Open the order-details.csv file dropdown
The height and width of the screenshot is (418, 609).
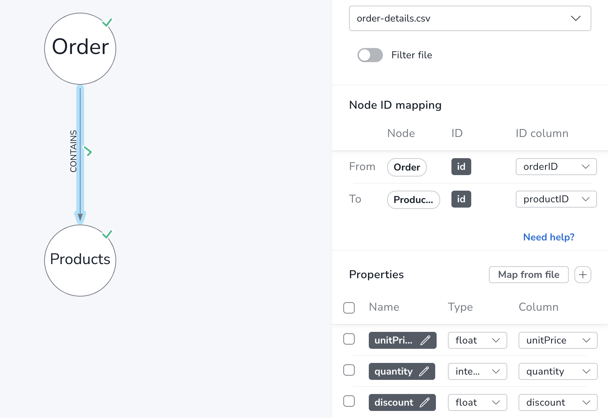(470, 18)
